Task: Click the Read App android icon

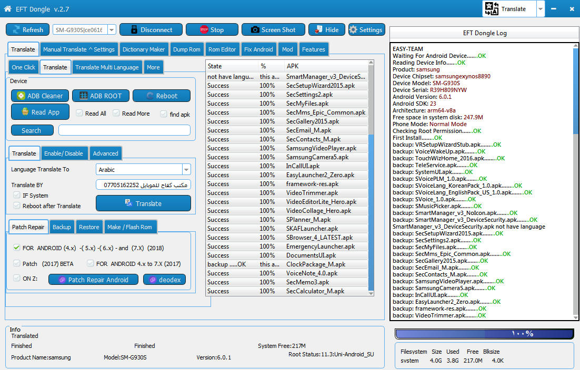Action: (x=25, y=111)
